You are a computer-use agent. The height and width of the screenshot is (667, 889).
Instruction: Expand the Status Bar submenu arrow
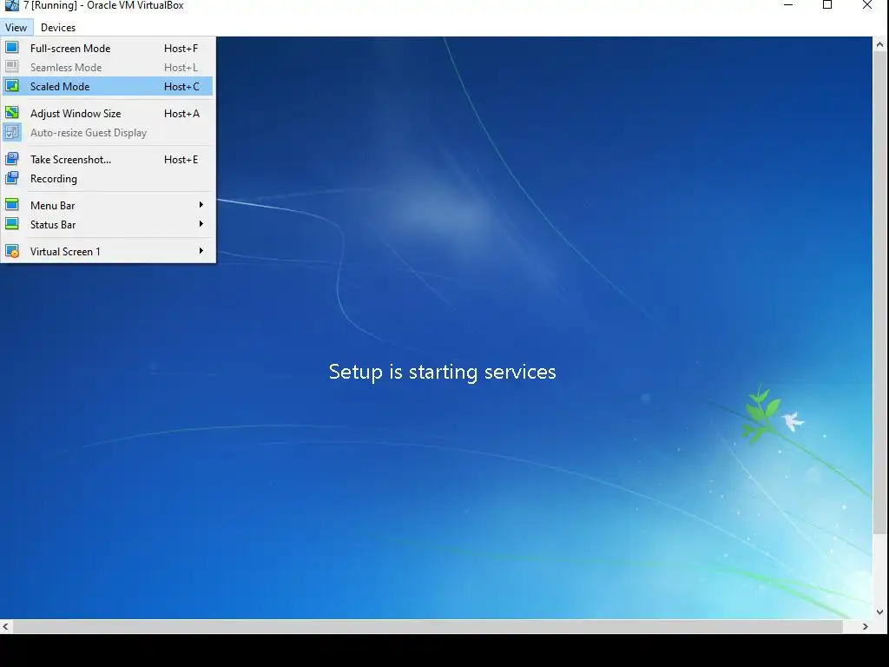click(x=201, y=224)
